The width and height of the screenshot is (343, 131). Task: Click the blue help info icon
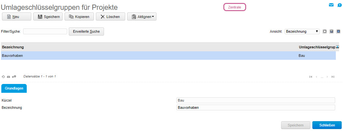[x=339, y=5]
